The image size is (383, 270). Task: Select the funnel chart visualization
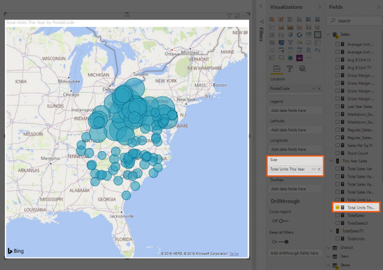coord(290,43)
